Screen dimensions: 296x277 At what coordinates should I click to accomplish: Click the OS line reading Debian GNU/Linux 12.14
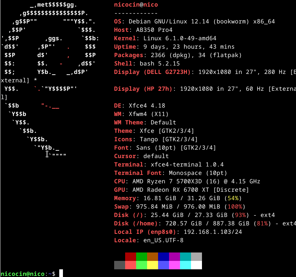pyautogui.click(x=194, y=22)
